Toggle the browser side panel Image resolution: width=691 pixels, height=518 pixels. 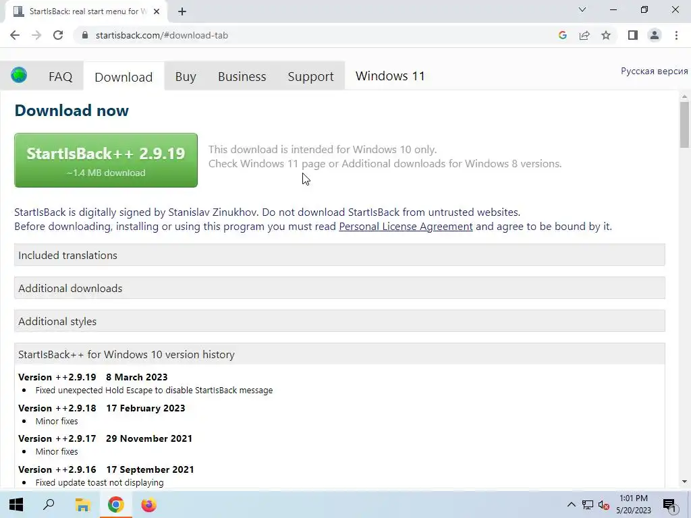[633, 35]
